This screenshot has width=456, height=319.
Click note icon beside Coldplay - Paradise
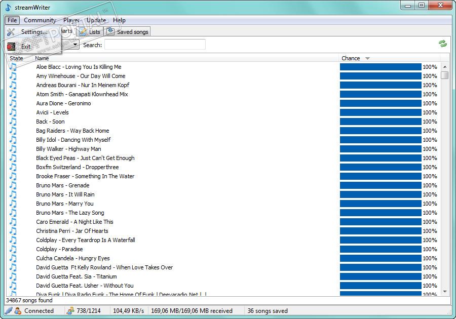coord(13,249)
